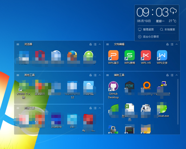Open the computer with lightning bolt icon

pos(163,84)
